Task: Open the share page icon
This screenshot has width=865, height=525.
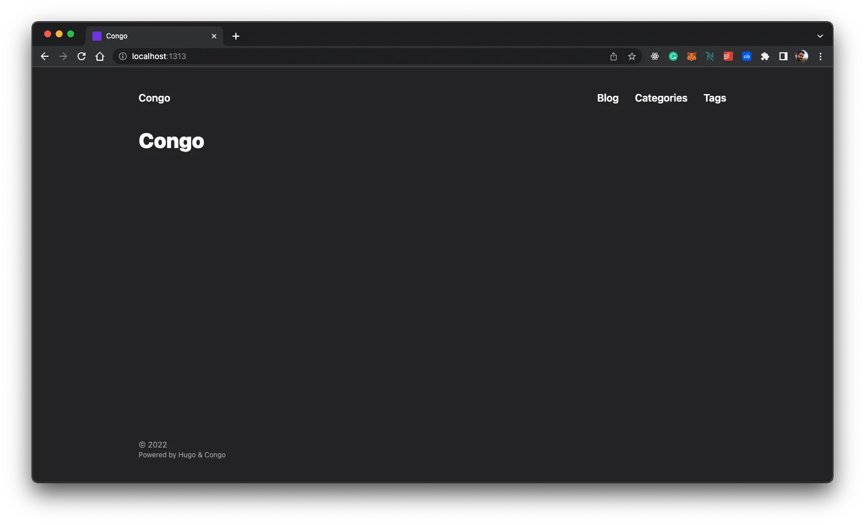Action: tap(614, 56)
